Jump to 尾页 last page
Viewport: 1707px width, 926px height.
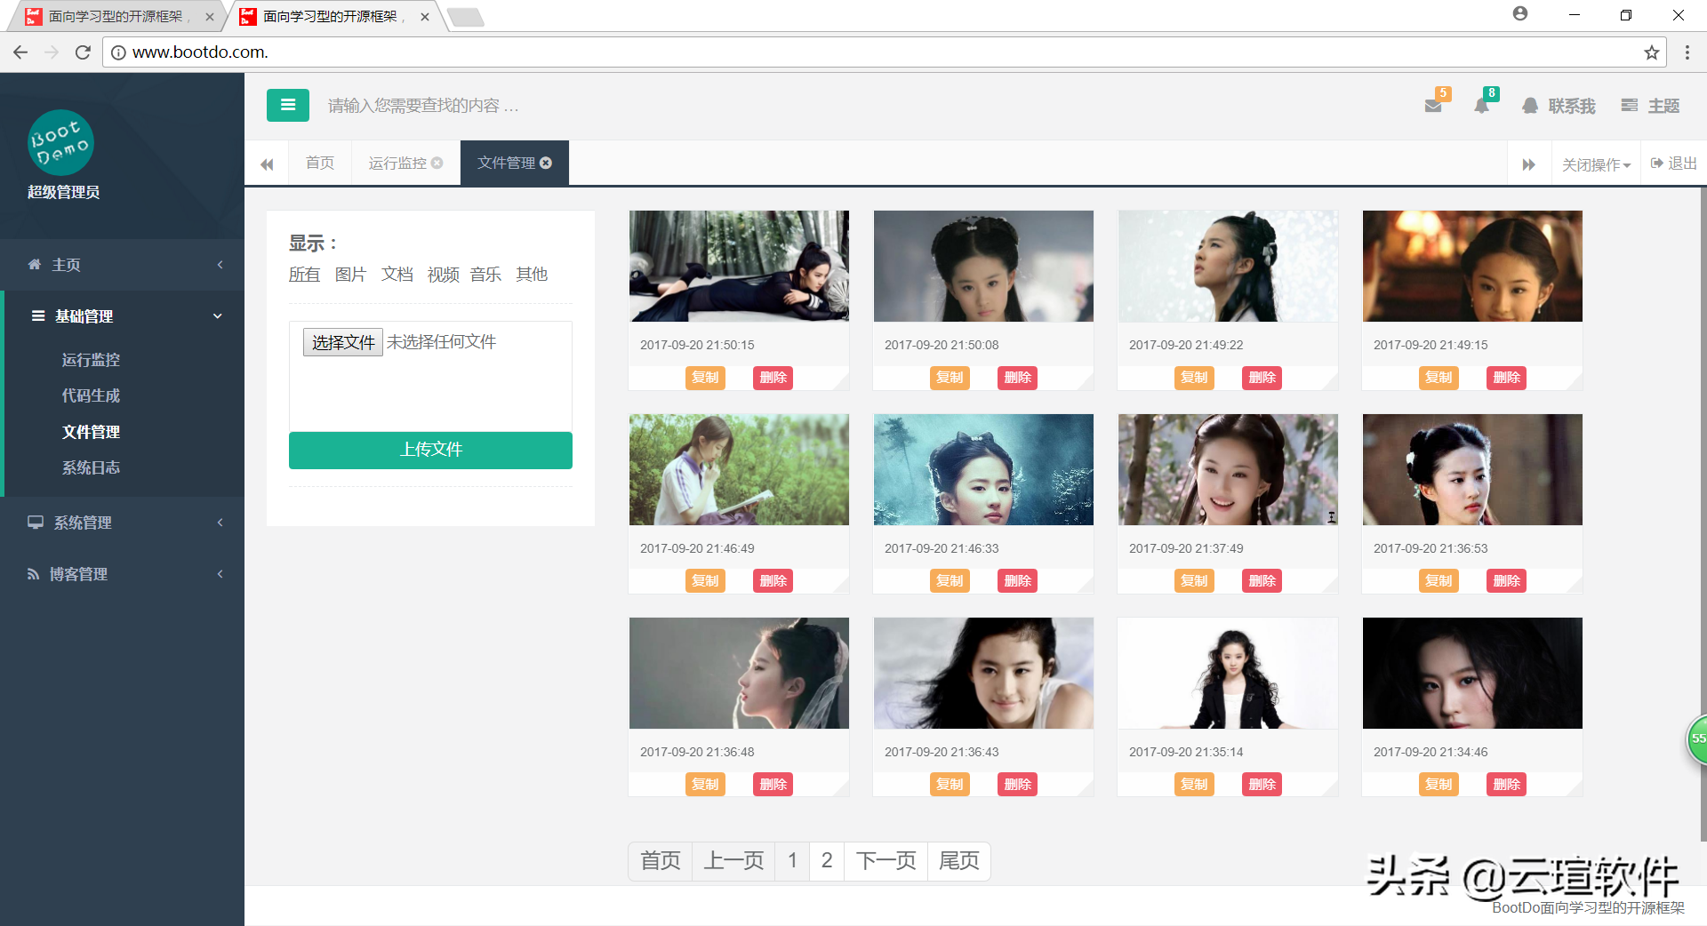[959, 861]
